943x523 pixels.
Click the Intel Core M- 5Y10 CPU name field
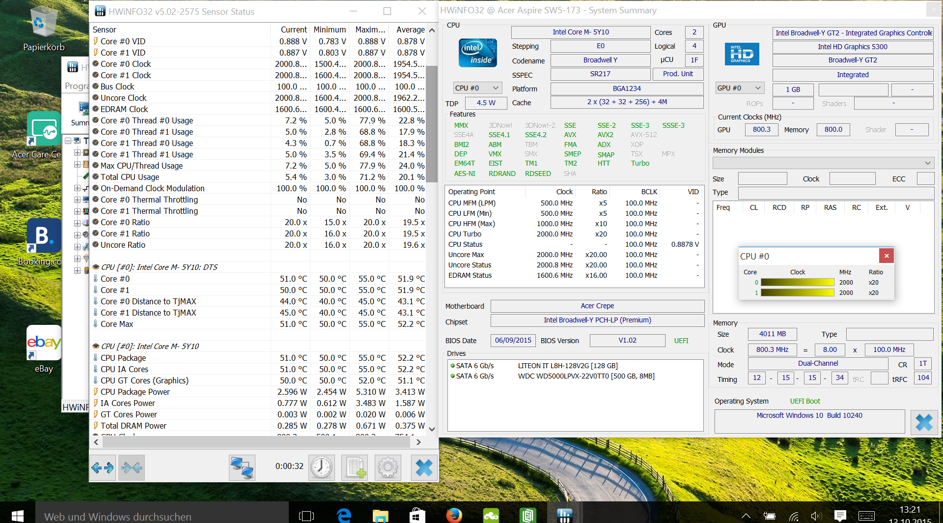(x=581, y=32)
